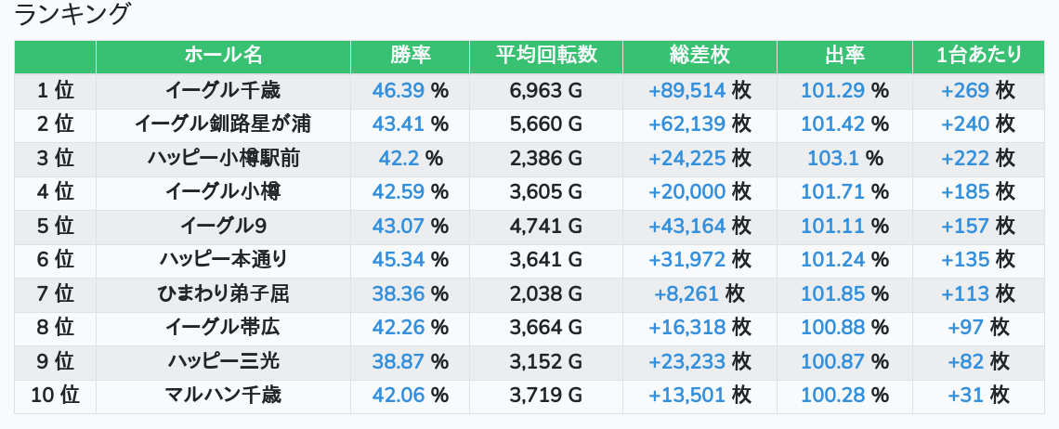1059x429 pixels.
Task: Open the イーグル千歳 hall entry
Action: pos(223,90)
